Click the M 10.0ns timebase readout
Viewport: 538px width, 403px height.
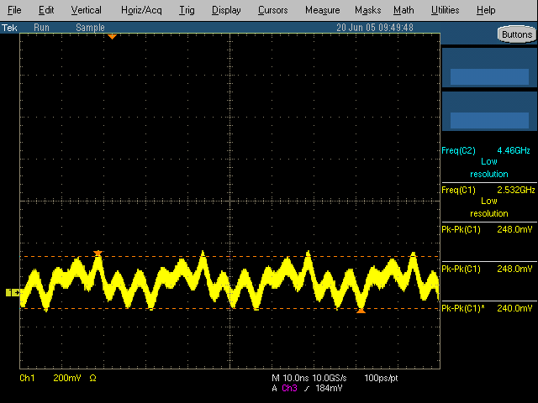click(x=291, y=378)
